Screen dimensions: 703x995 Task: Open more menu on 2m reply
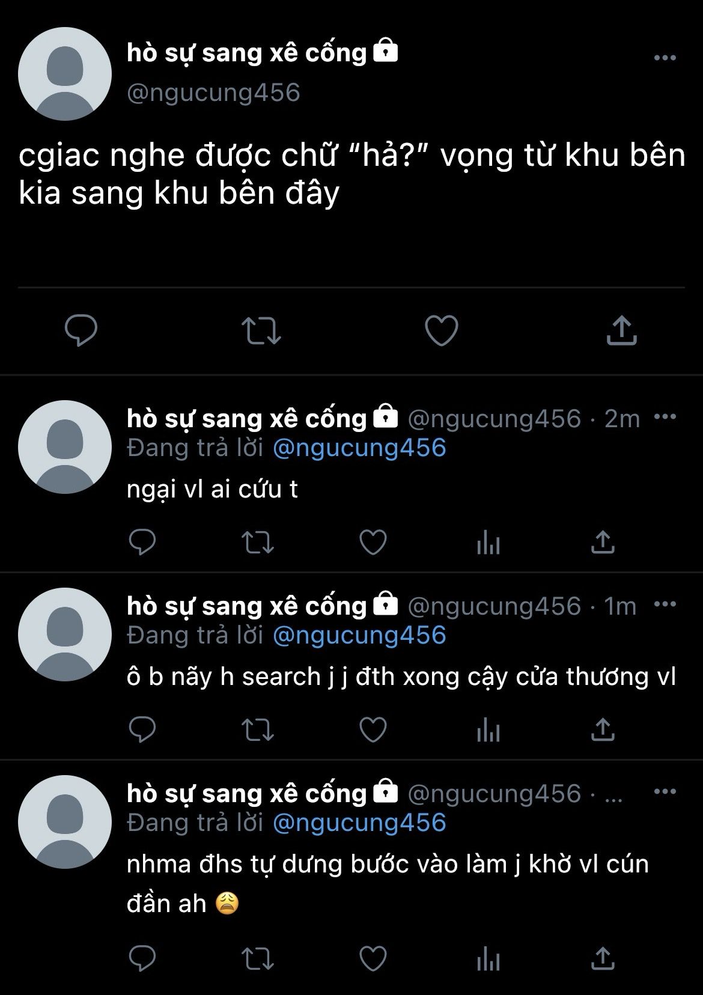click(x=665, y=417)
